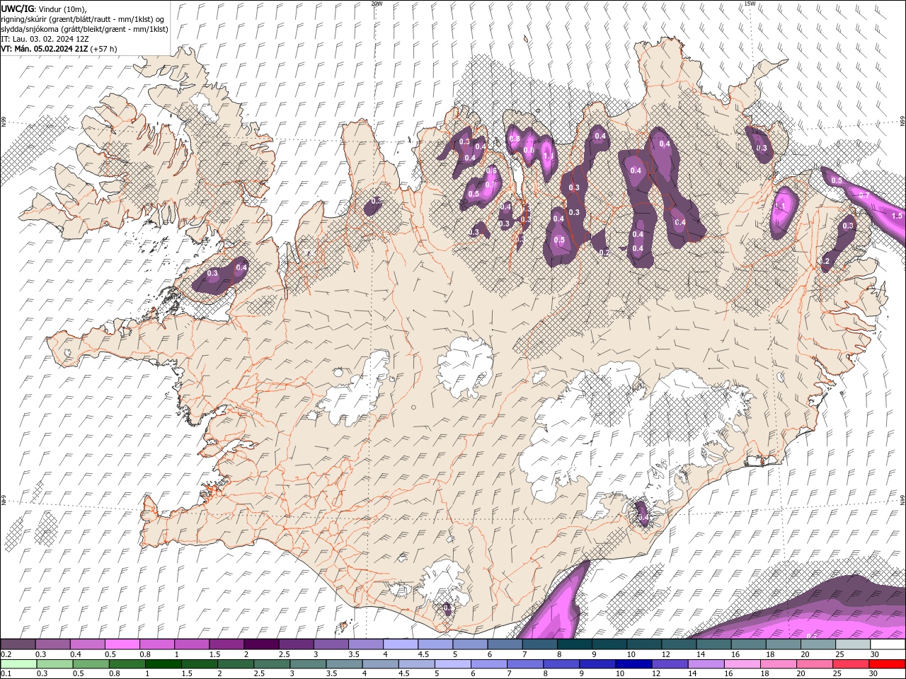Select the deep blue 10 swatch in the lower legend
This screenshot has width=906, height=679.
tap(633, 664)
